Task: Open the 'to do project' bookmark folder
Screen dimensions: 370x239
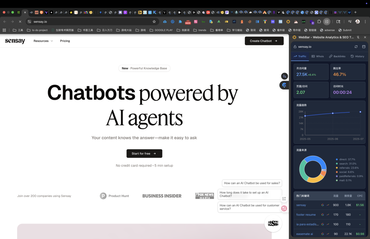Action: click(x=37, y=30)
